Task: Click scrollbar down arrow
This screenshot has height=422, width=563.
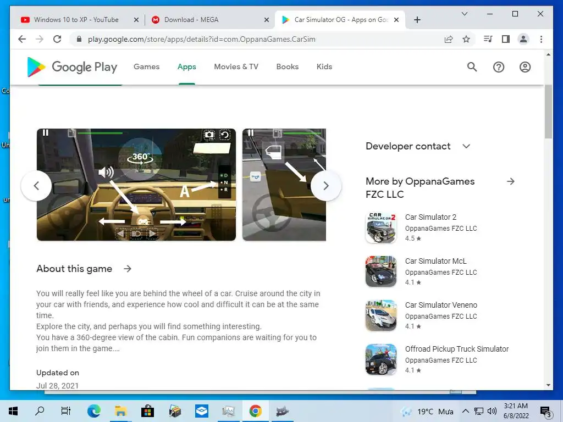Action: tap(548, 385)
